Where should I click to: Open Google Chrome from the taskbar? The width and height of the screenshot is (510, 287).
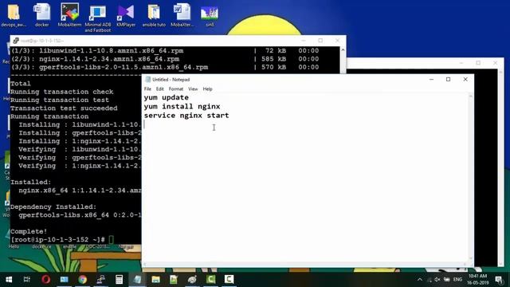[x=82, y=280]
